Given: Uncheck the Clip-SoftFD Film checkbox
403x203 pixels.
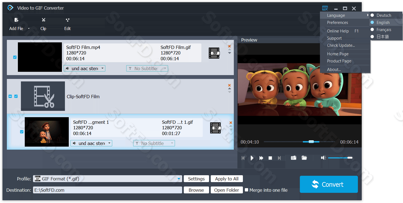Looking at the screenshot, I should [x=16, y=96].
